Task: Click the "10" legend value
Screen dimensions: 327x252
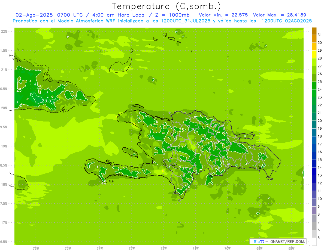Action: coord(320,199)
